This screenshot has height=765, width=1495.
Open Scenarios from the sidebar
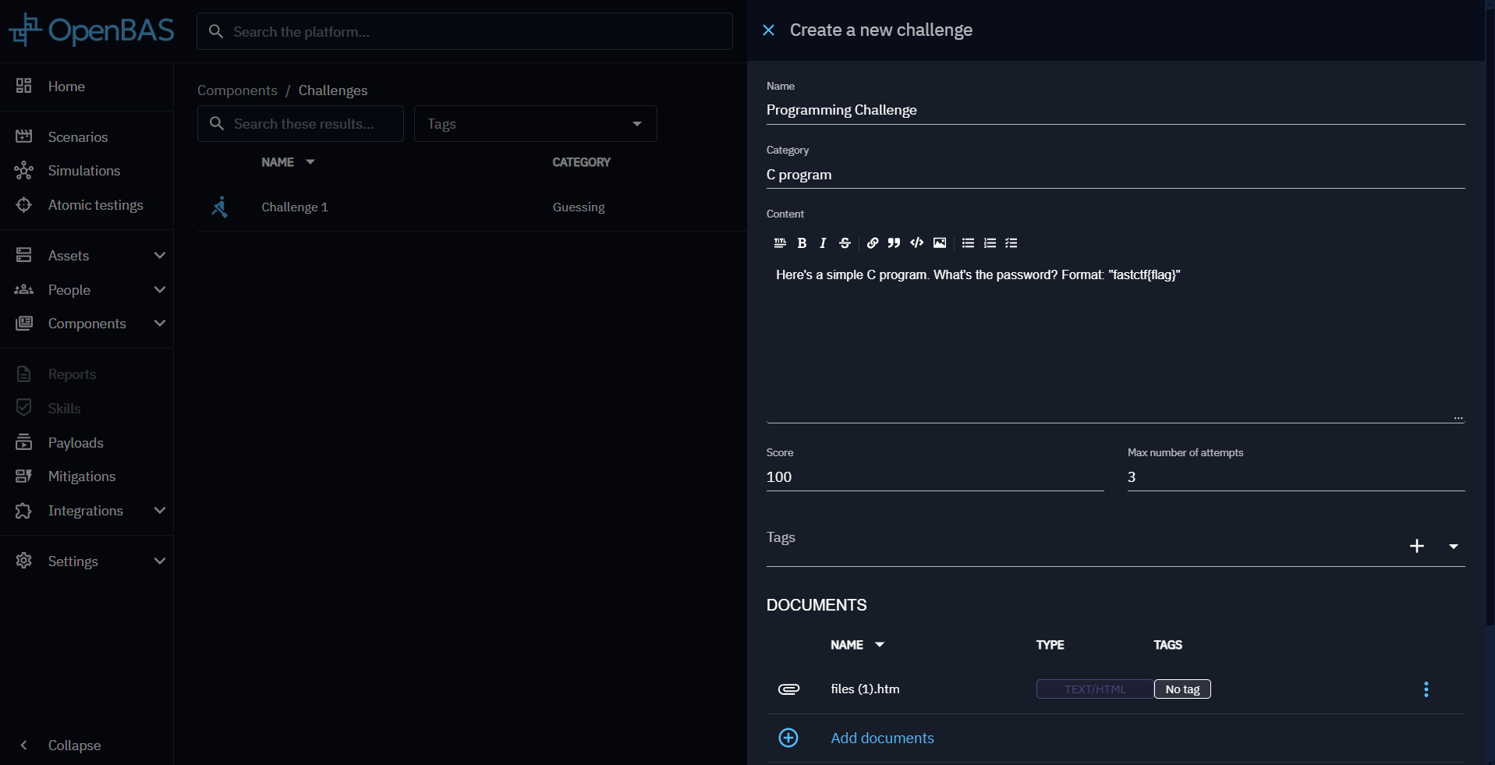tap(78, 137)
